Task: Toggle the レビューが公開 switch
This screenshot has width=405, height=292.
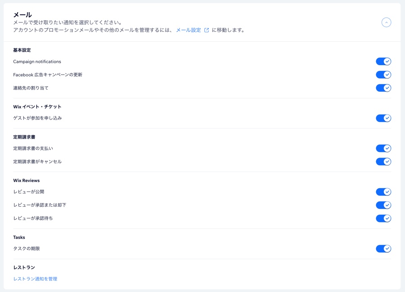Action: [x=383, y=192]
